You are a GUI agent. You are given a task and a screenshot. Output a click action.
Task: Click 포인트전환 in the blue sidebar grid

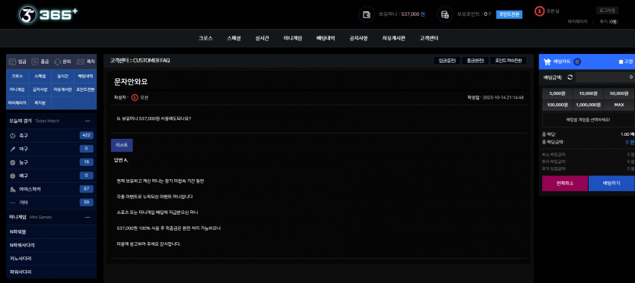coord(85,90)
